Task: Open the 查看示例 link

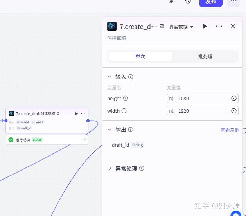Action: tap(230, 130)
